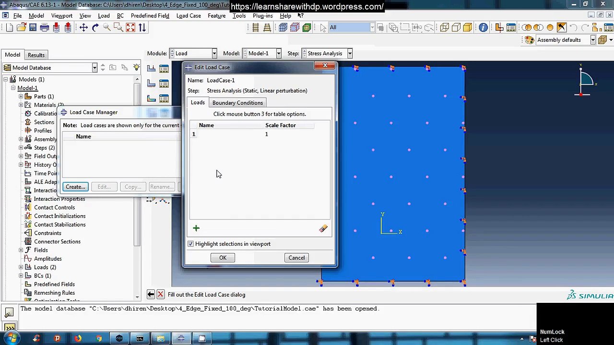The image size is (614, 345).
Task: Select Connector Sections in model tree
Action: tap(57, 241)
